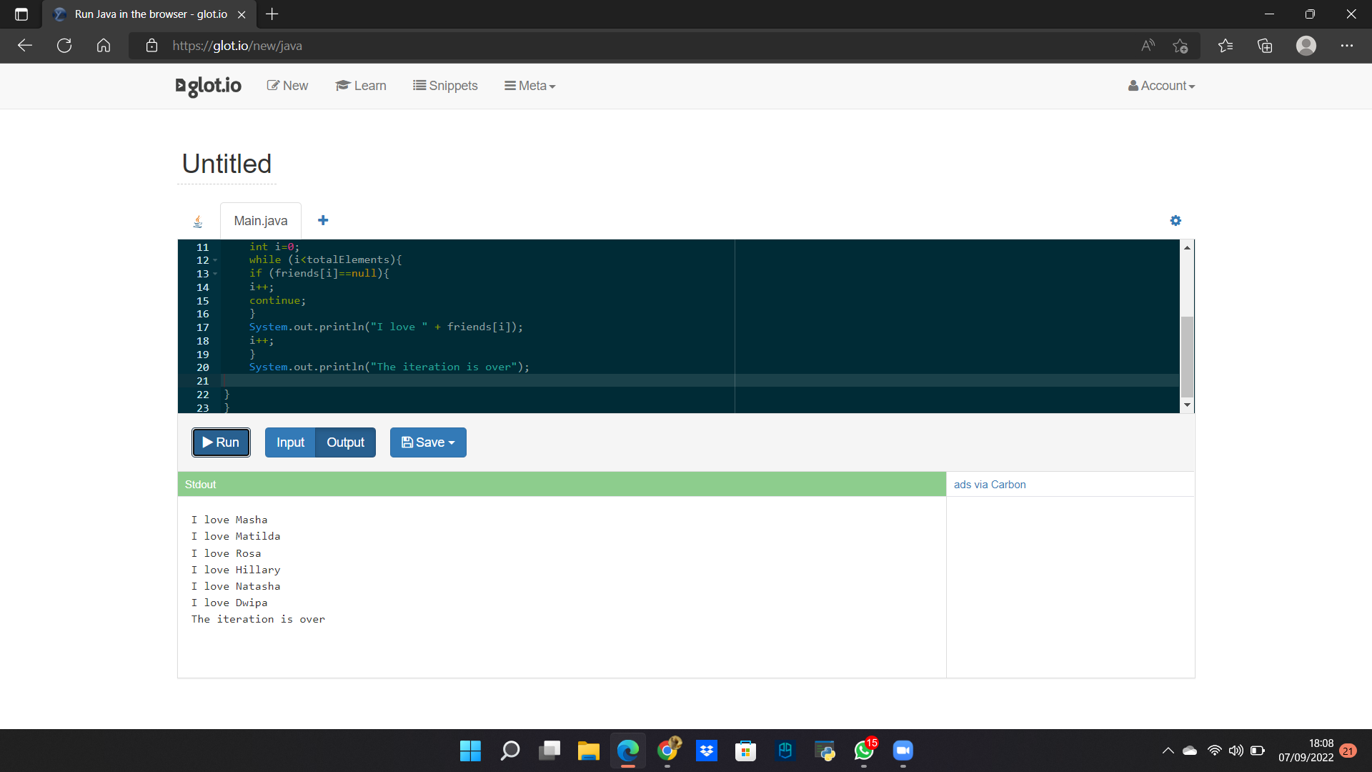
Task: Open Windows search from the taskbar
Action: 510,751
